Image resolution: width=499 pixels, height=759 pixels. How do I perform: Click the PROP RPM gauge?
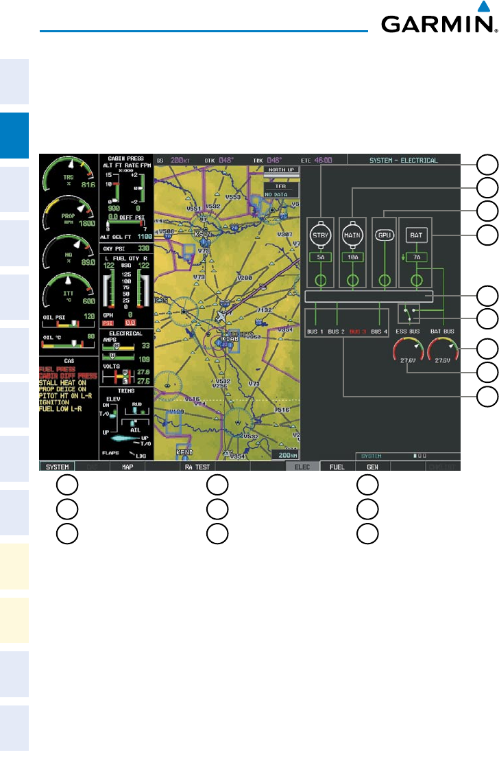coord(69,212)
